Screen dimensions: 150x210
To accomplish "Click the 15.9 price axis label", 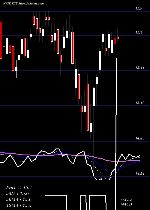I will click(139, 8).
